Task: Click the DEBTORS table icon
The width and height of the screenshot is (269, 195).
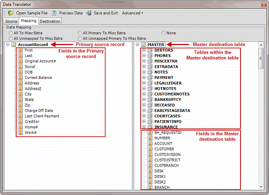Action: [x=150, y=50]
